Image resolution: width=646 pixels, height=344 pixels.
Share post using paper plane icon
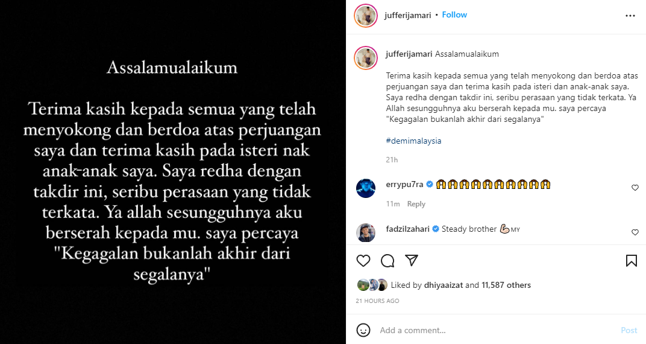click(412, 260)
